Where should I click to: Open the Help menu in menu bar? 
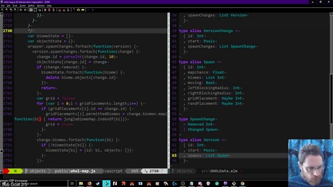tap(49, 6)
